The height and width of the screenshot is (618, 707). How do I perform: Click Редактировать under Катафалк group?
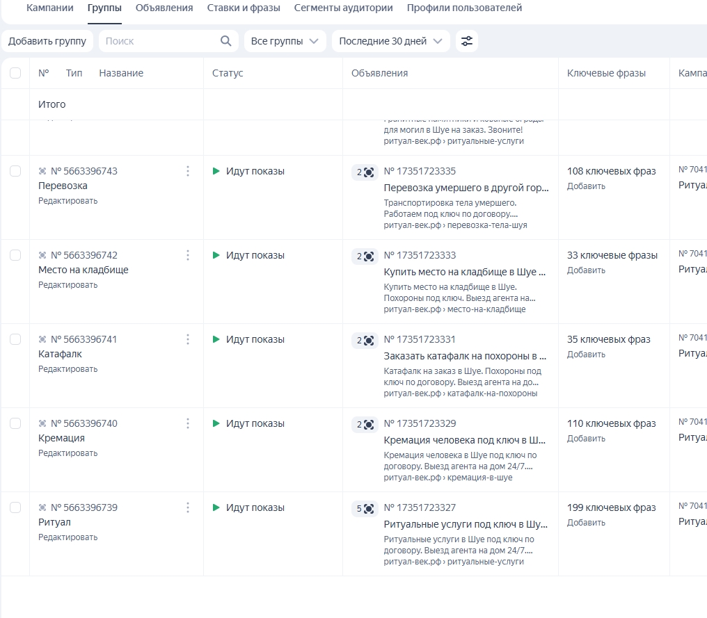pos(67,369)
